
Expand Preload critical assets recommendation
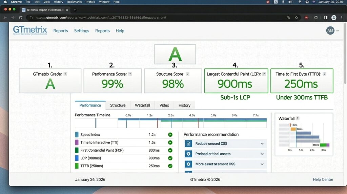pos(262,154)
